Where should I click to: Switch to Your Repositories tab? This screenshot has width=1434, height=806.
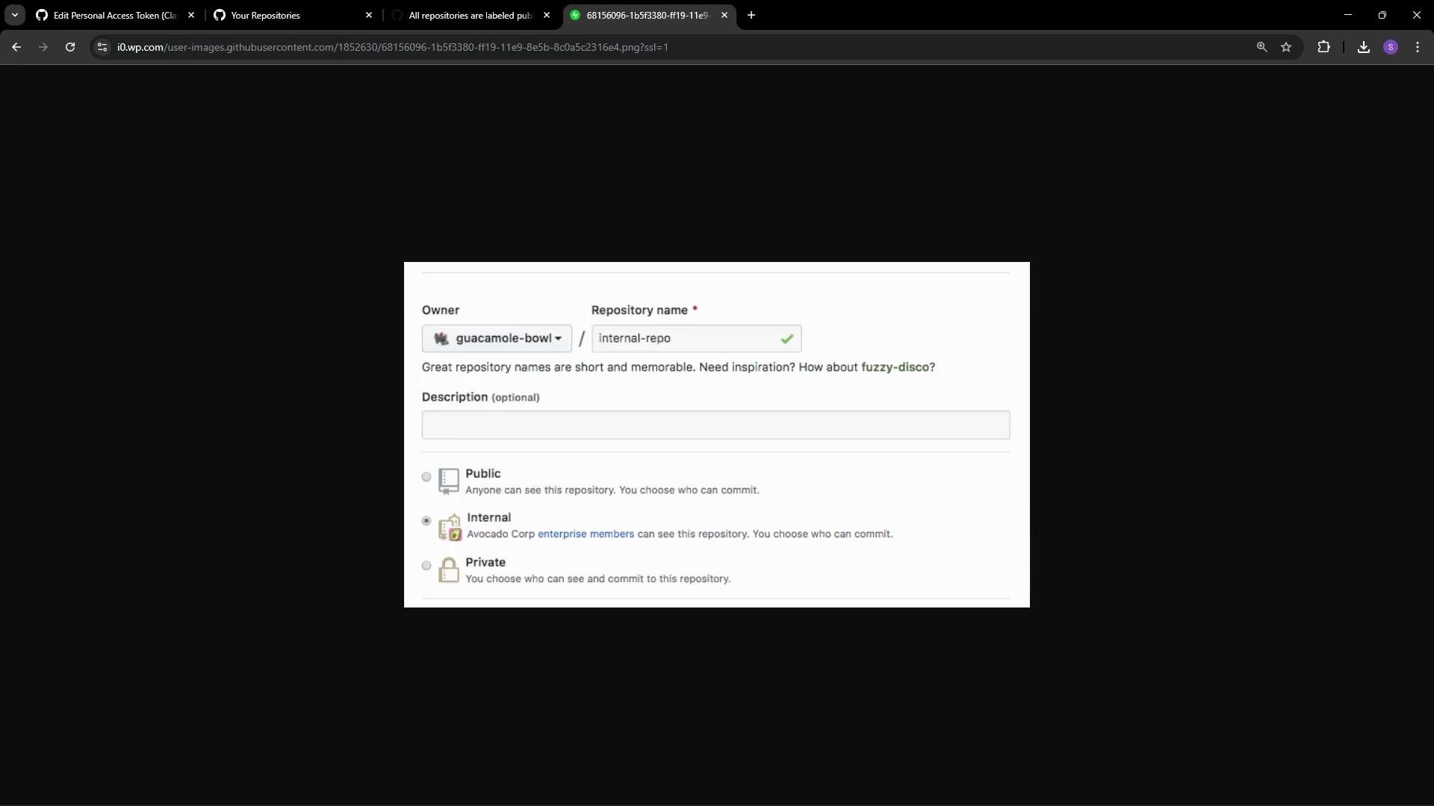[292, 15]
